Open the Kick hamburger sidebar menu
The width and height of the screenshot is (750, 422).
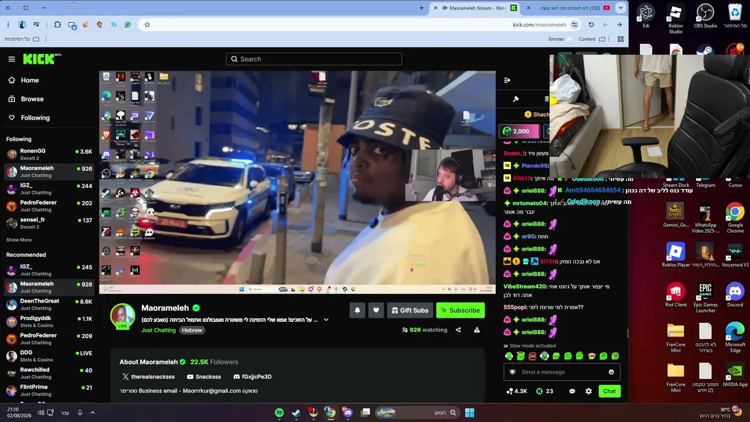point(12,59)
